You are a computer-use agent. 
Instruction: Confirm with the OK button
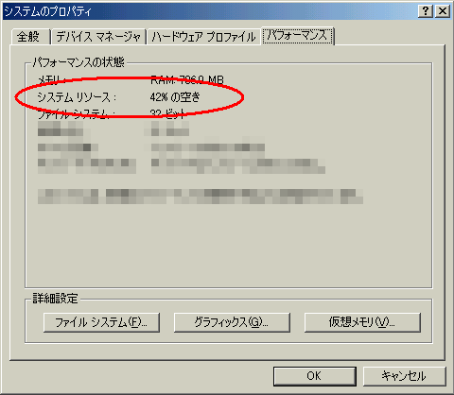tap(315, 376)
